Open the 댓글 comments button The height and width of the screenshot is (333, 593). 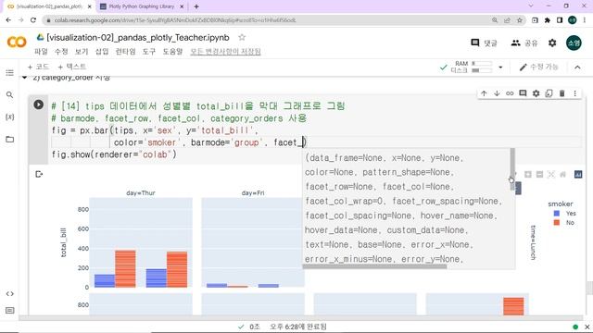tap(484, 43)
